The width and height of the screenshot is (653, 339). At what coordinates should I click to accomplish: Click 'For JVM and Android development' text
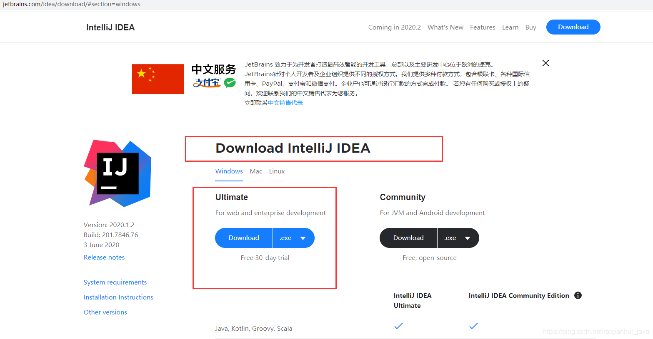click(432, 213)
